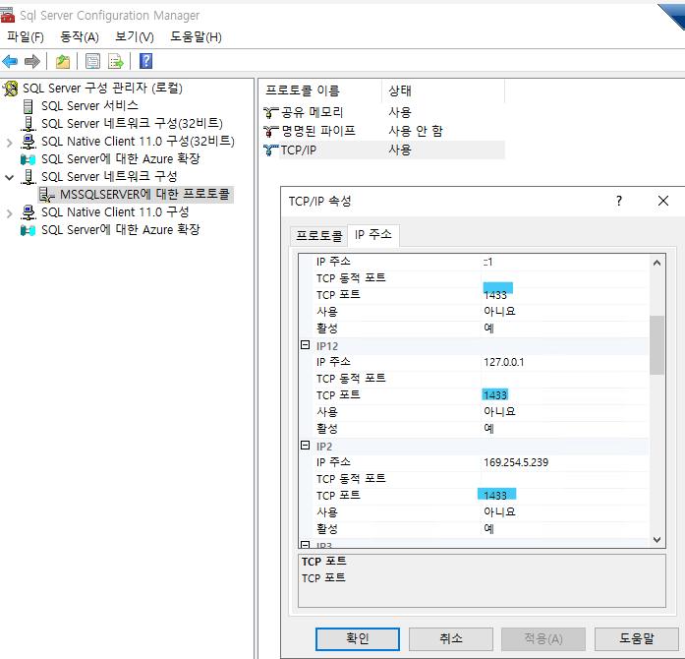The image size is (685, 659).
Task: Click the Back arrow toolbar icon
Action: [x=10, y=61]
